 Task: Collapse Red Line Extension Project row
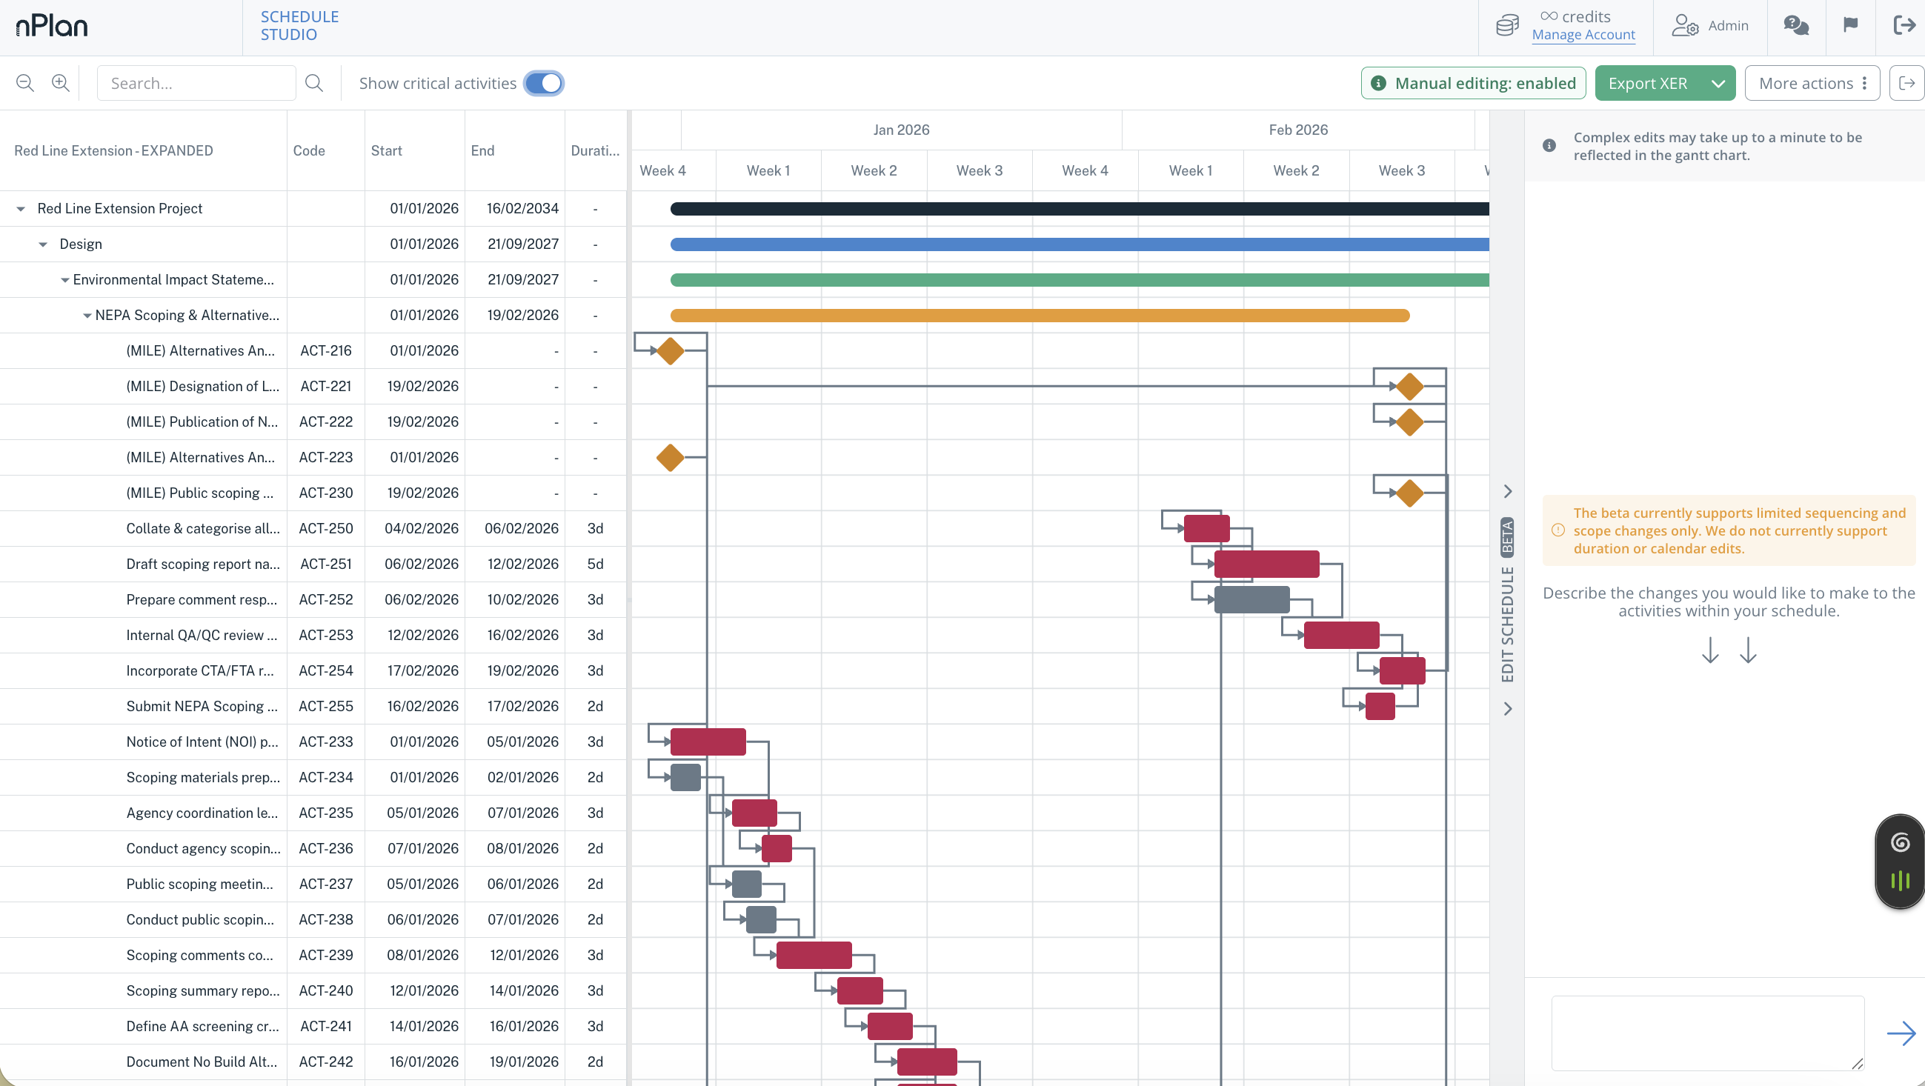(x=21, y=209)
